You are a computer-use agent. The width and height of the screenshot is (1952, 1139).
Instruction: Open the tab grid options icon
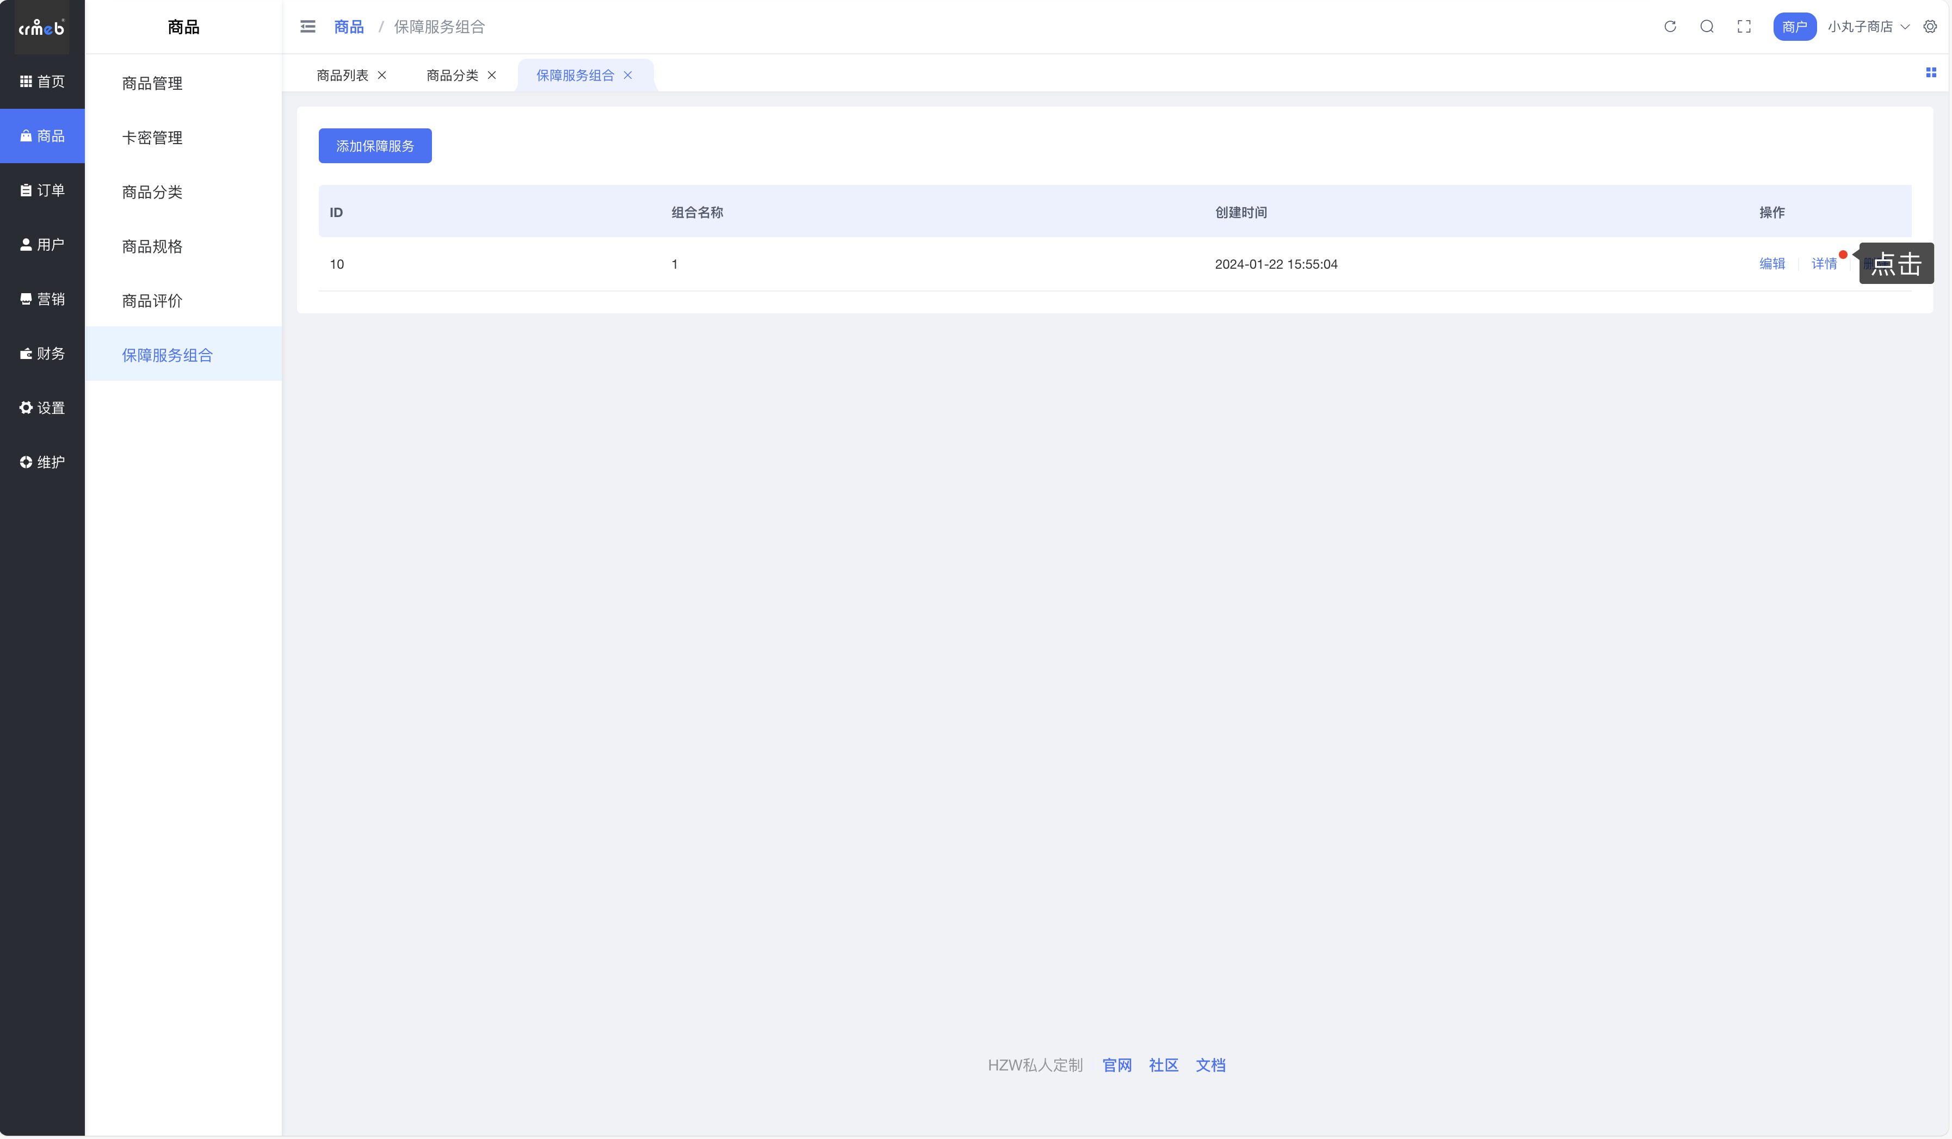click(x=1930, y=73)
